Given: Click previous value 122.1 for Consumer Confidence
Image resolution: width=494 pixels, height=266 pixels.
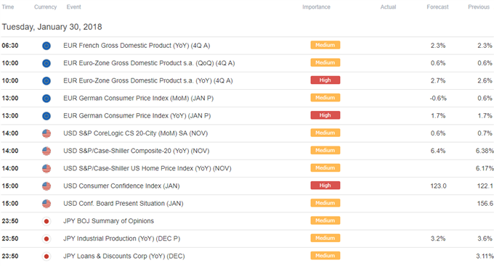Looking at the screenshot, I should [x=485, y=186].
